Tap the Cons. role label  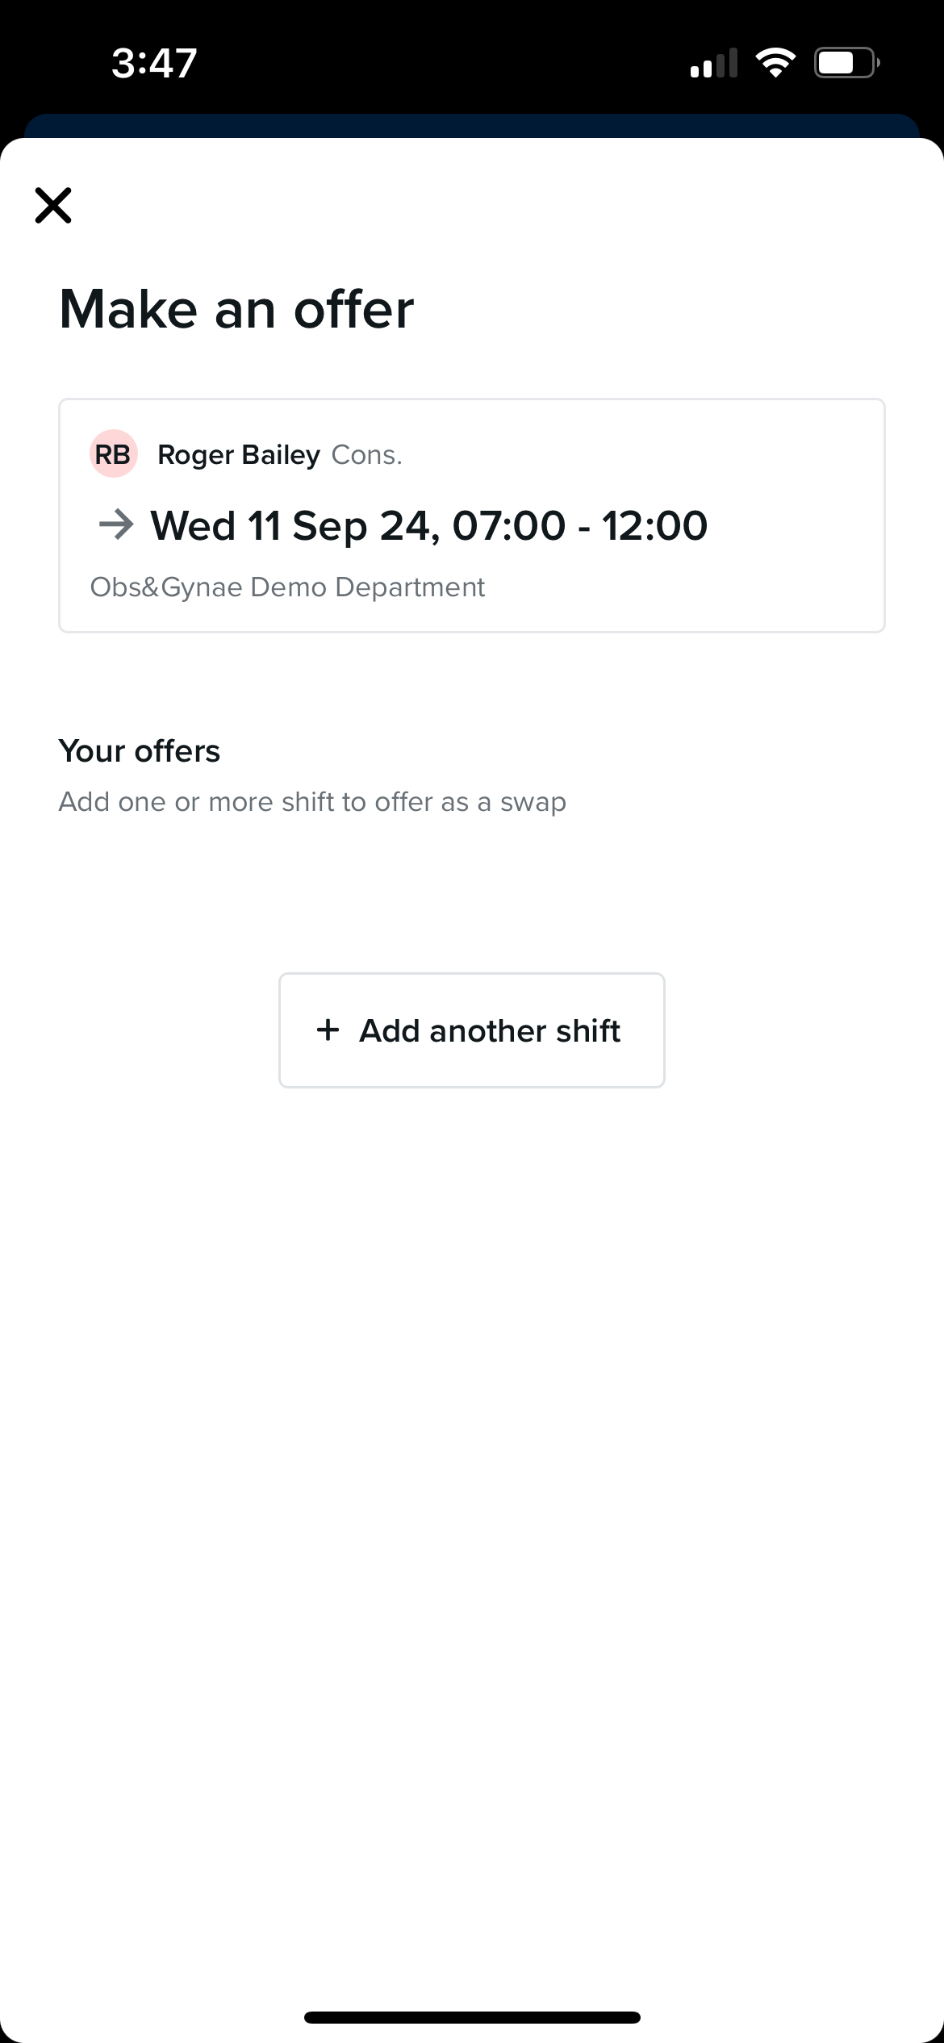pyautogui.click(x=366, y=455)
